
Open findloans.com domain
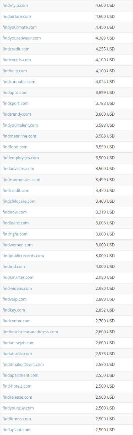click(x=16, y=223)
